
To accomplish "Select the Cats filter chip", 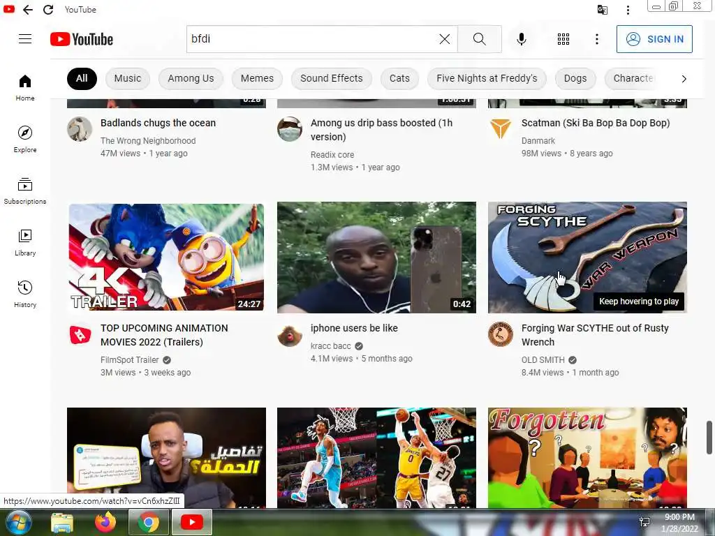I will (x=399, y=78).
